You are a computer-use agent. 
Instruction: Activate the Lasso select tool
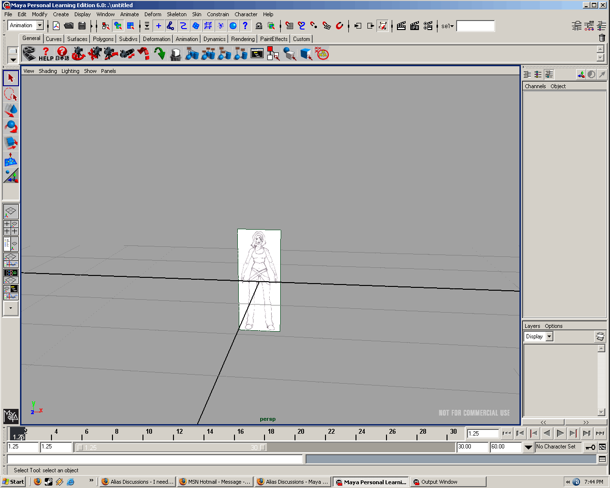(11, 94)
